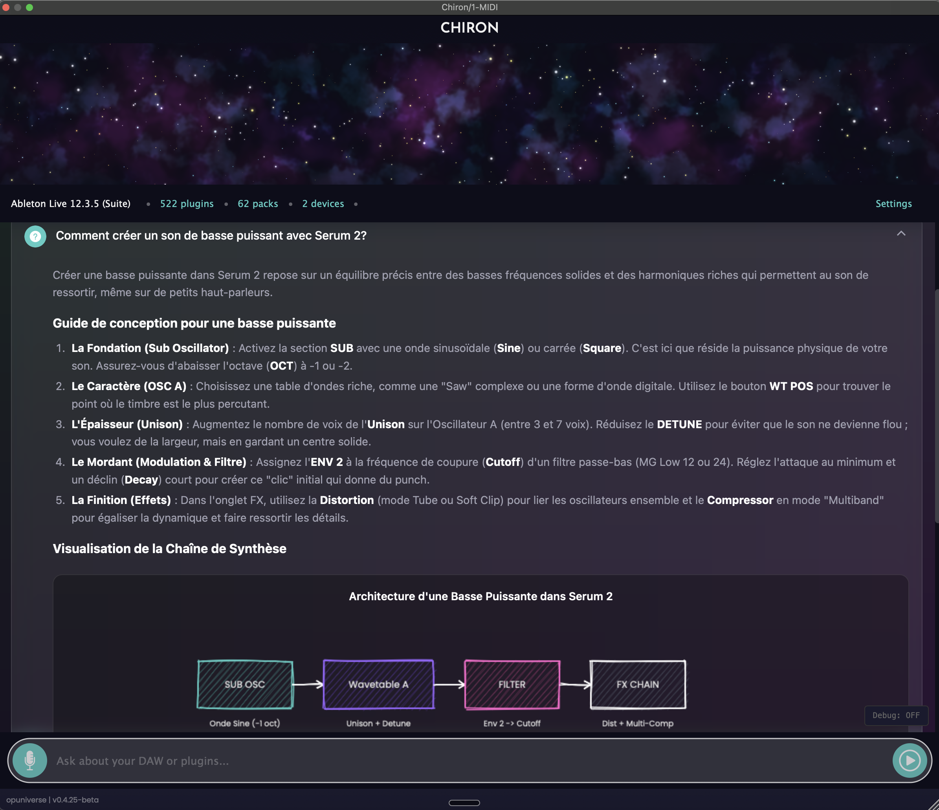Show the 2 devices

323,203
